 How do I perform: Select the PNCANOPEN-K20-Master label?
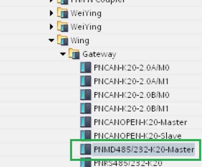click(141, 122)
